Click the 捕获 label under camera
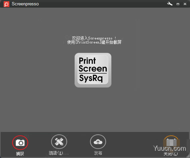This screenshot has width=190, height=158. (20, 154)
